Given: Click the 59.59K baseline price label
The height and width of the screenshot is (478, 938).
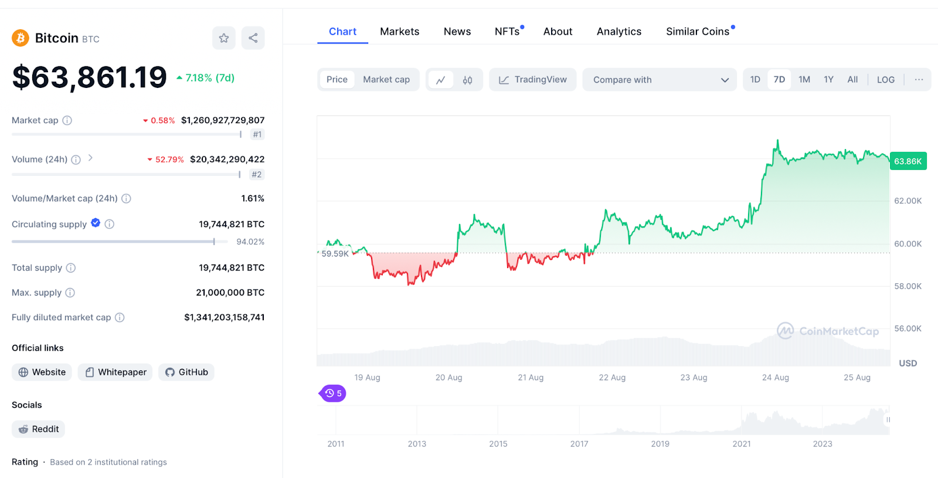Looking at the screenshot, I should point(335,254).
